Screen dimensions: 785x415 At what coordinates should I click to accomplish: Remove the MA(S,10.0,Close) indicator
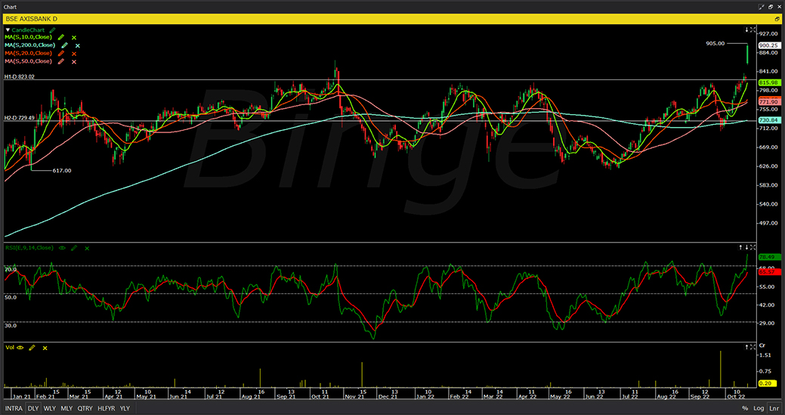point(73,38)
